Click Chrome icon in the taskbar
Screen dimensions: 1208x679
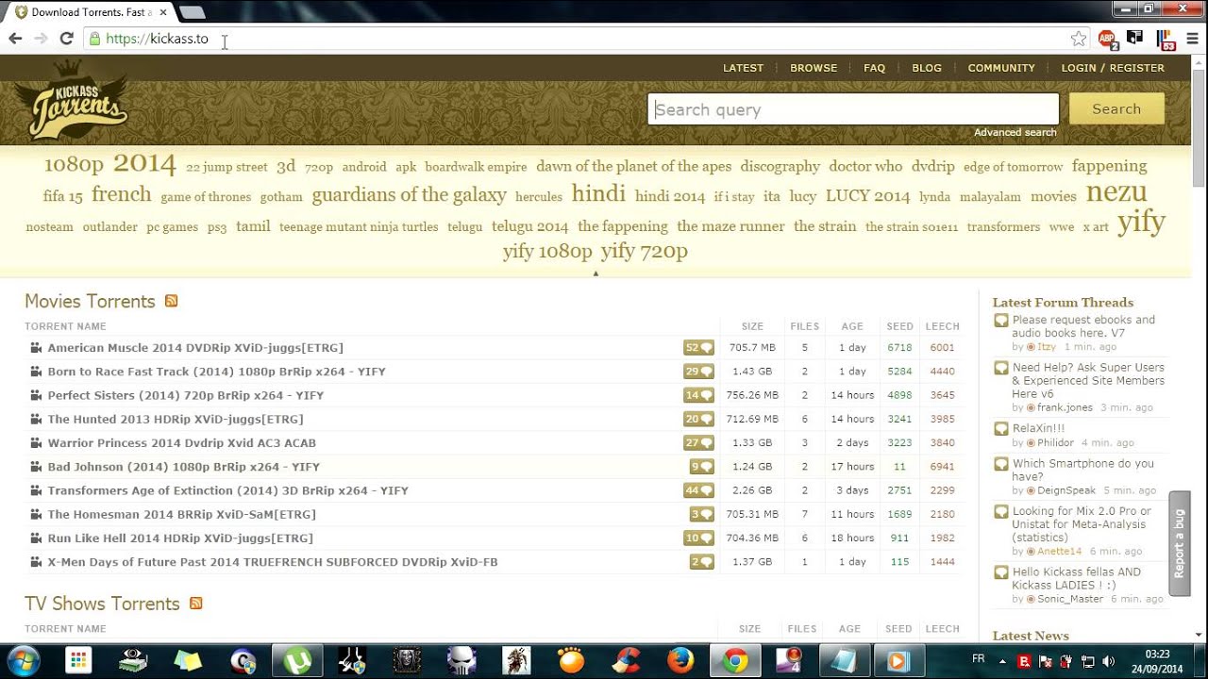tap(735, 660)
